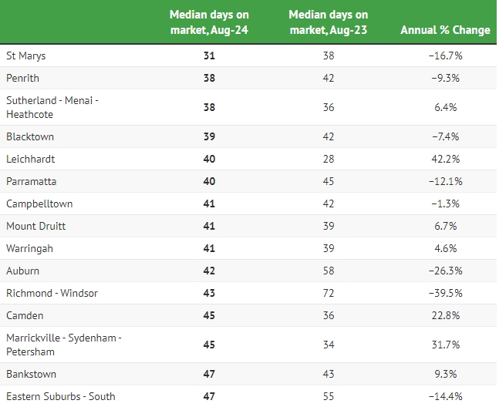Image resolution: width=499 pixels, height=407 pixels.
Task: Click the 'Annual % Change' column header
Action: point(445,30)
